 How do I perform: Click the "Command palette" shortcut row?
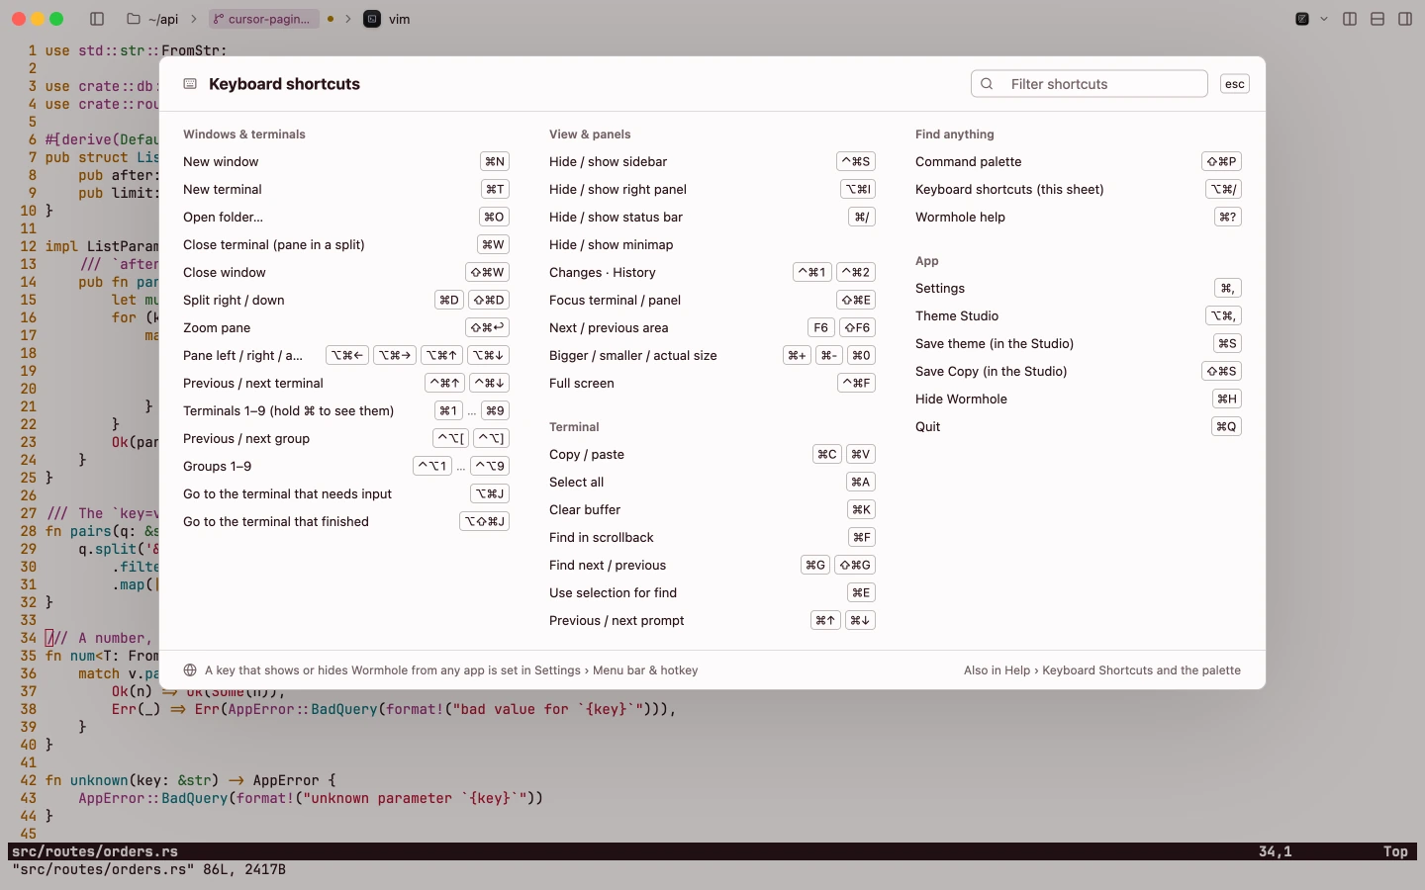(1079, 161)
